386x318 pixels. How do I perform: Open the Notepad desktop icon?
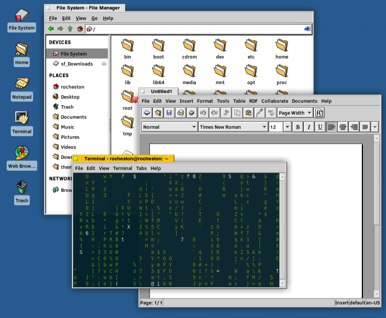[22, 89]
